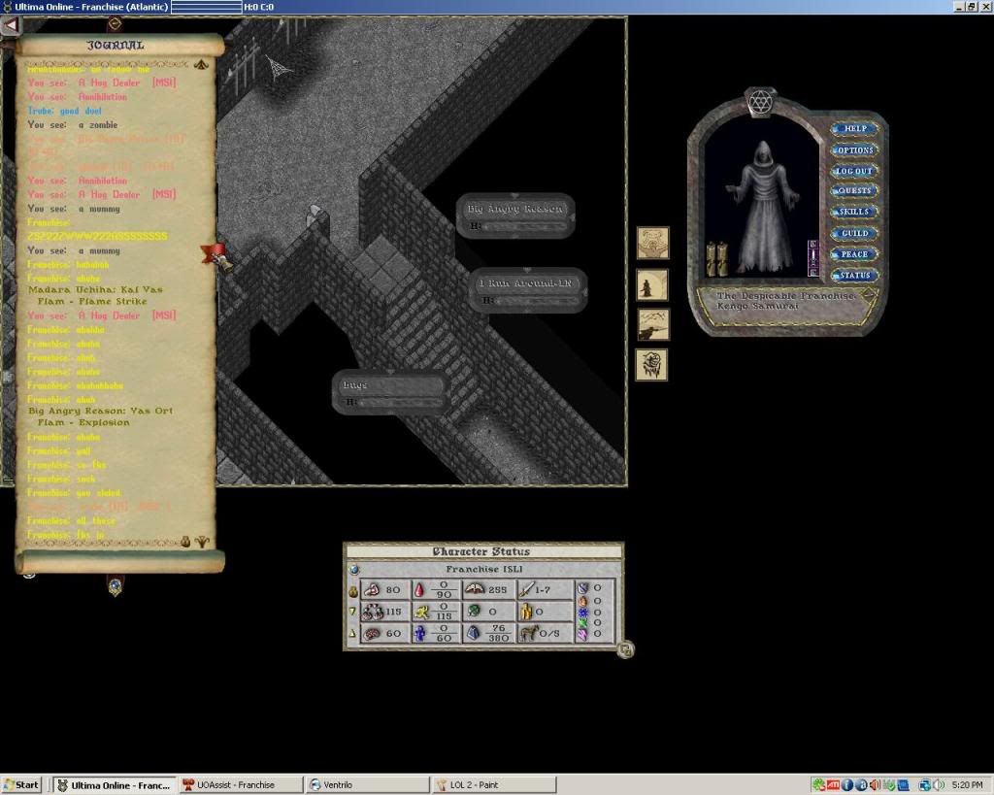Click the red-caped character near the journal edge

(x=217, y=256)
